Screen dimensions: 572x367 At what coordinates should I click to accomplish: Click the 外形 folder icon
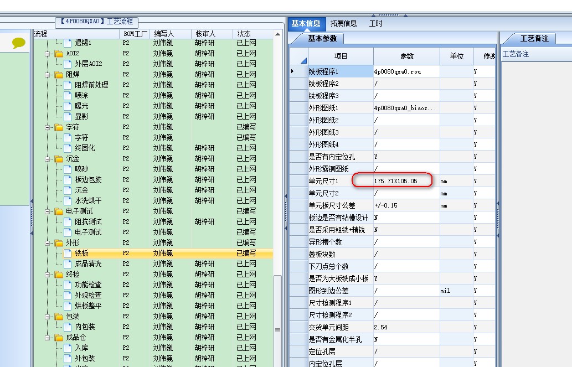tap(59, 243)
